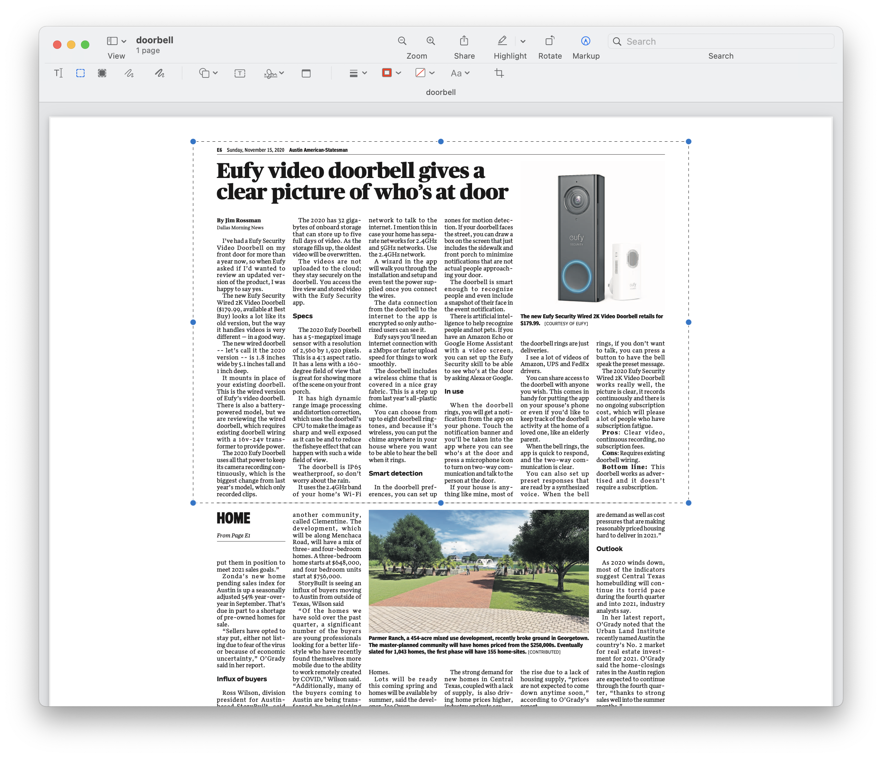The width and height of the screenshot is (882, 758).
Task: Select the Sketch drawing tool
Action: coord(129,73)
